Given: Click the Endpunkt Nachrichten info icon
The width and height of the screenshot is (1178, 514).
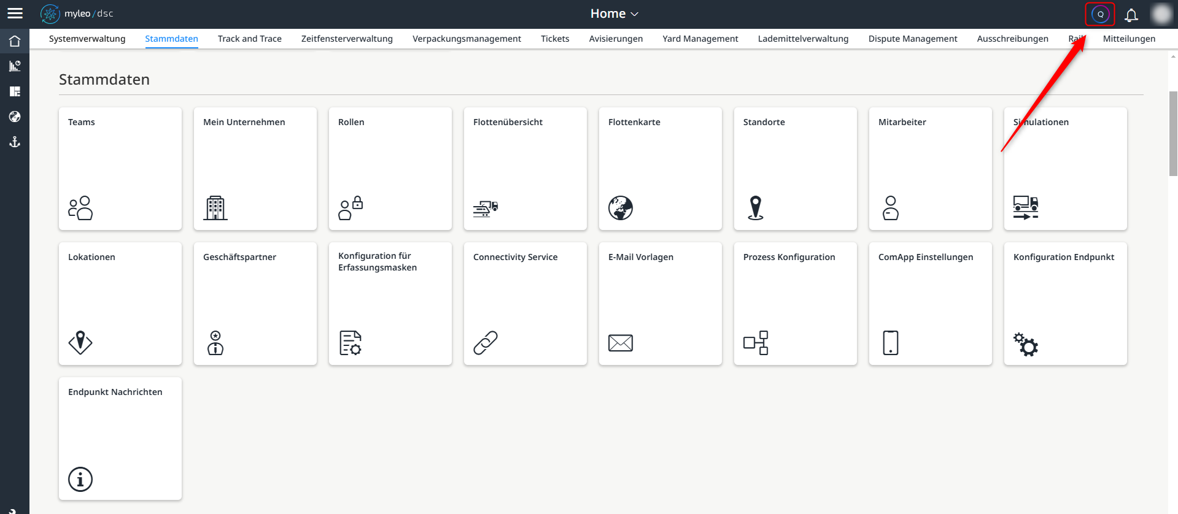Looking at the screenshot, I should [80, 479].
